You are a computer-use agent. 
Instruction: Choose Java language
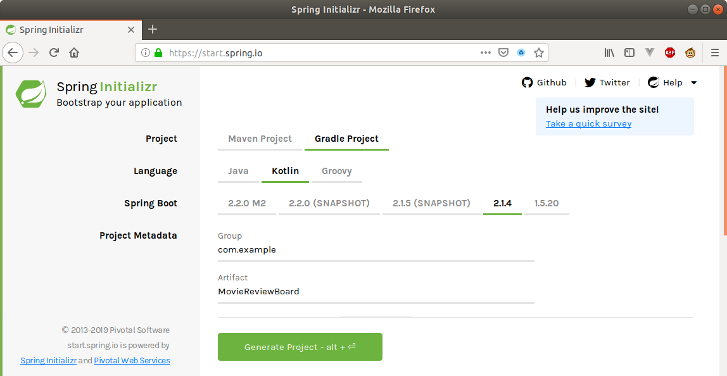pyautogui.click(x=238, y=172)
